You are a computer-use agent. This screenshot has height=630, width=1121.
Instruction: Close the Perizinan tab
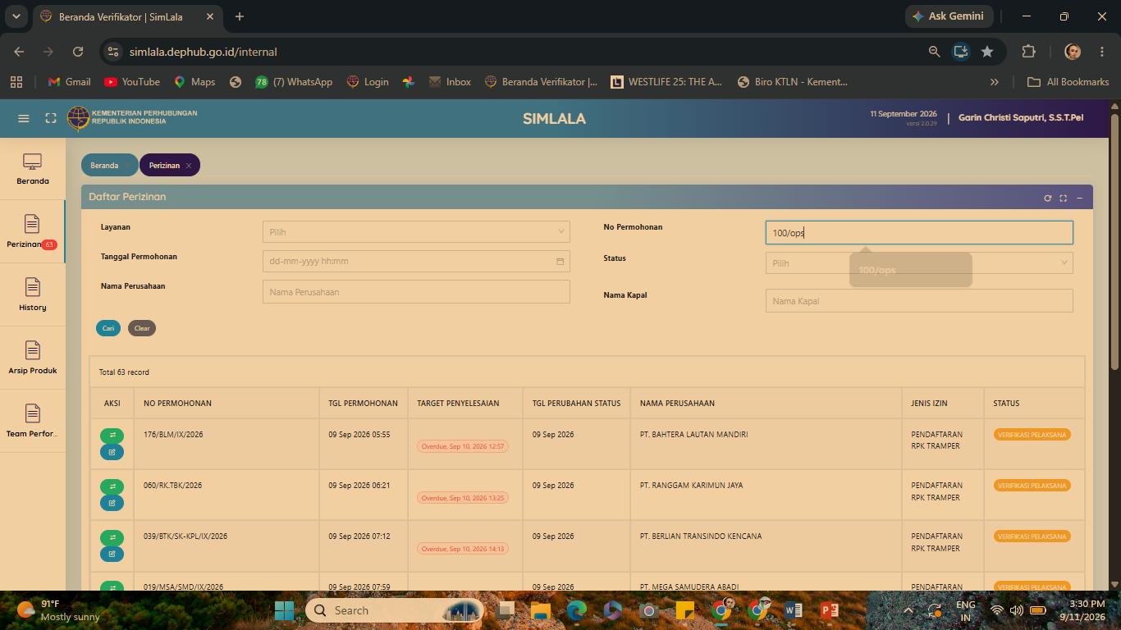(189, 166)
